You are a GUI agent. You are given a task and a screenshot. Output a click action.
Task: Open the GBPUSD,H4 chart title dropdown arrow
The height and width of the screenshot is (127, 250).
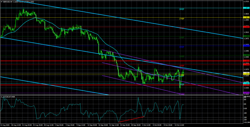[2, 1]
